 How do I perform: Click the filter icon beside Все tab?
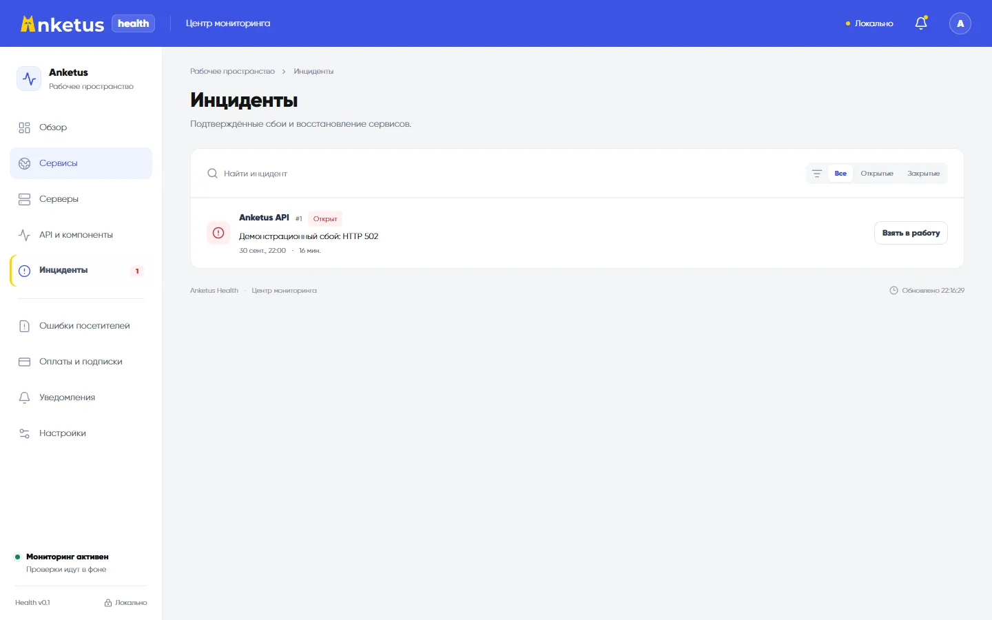coord(817,174)
